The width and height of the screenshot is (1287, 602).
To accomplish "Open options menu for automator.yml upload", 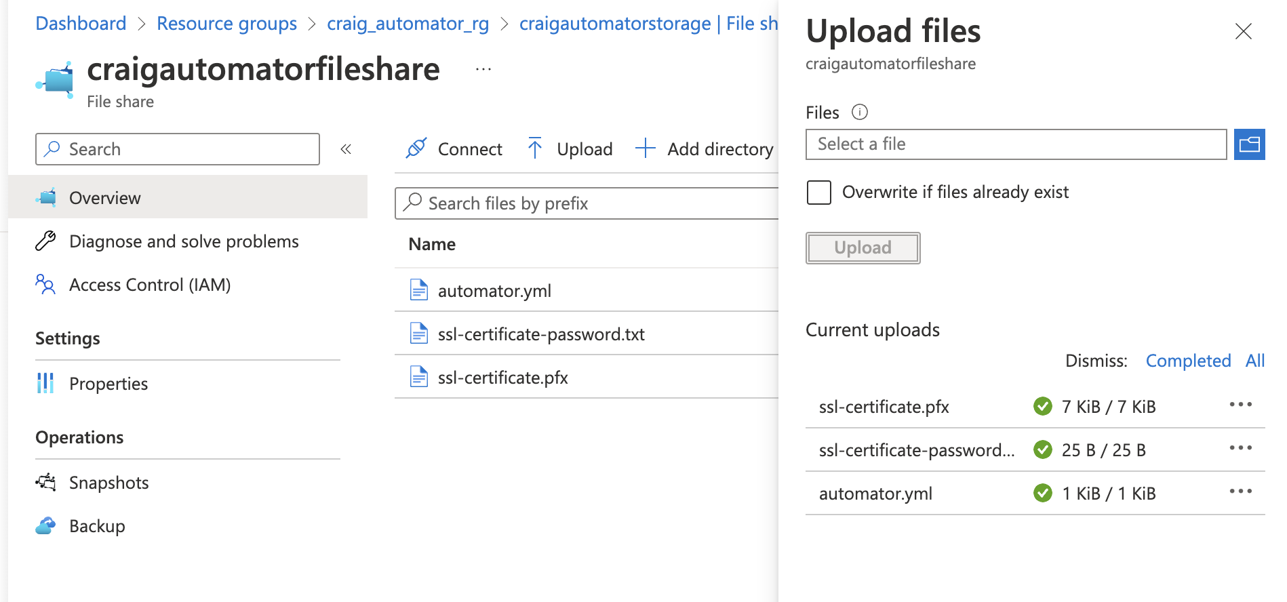I will 1240,491.
